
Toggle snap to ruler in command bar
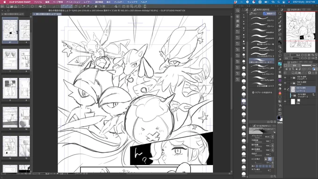(63, 6)
